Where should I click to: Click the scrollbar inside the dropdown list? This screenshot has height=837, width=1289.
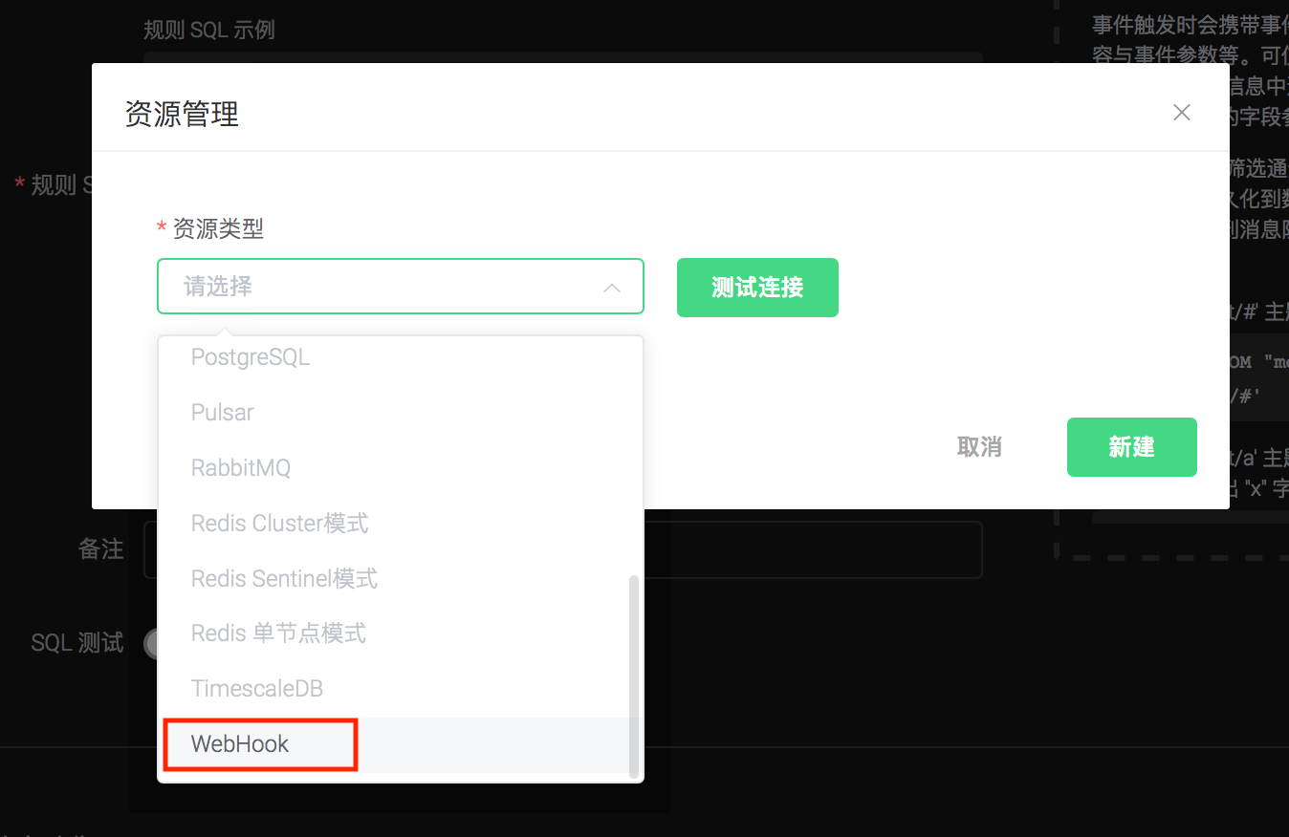(x=633, y=669)
